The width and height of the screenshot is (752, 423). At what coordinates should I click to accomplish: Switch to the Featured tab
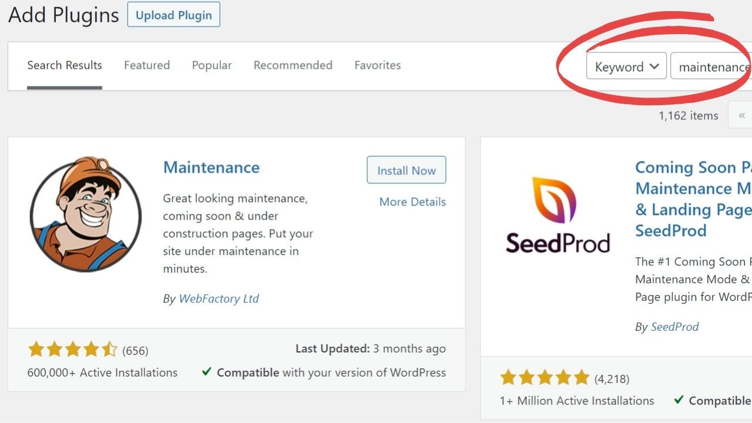pos(147,65)
